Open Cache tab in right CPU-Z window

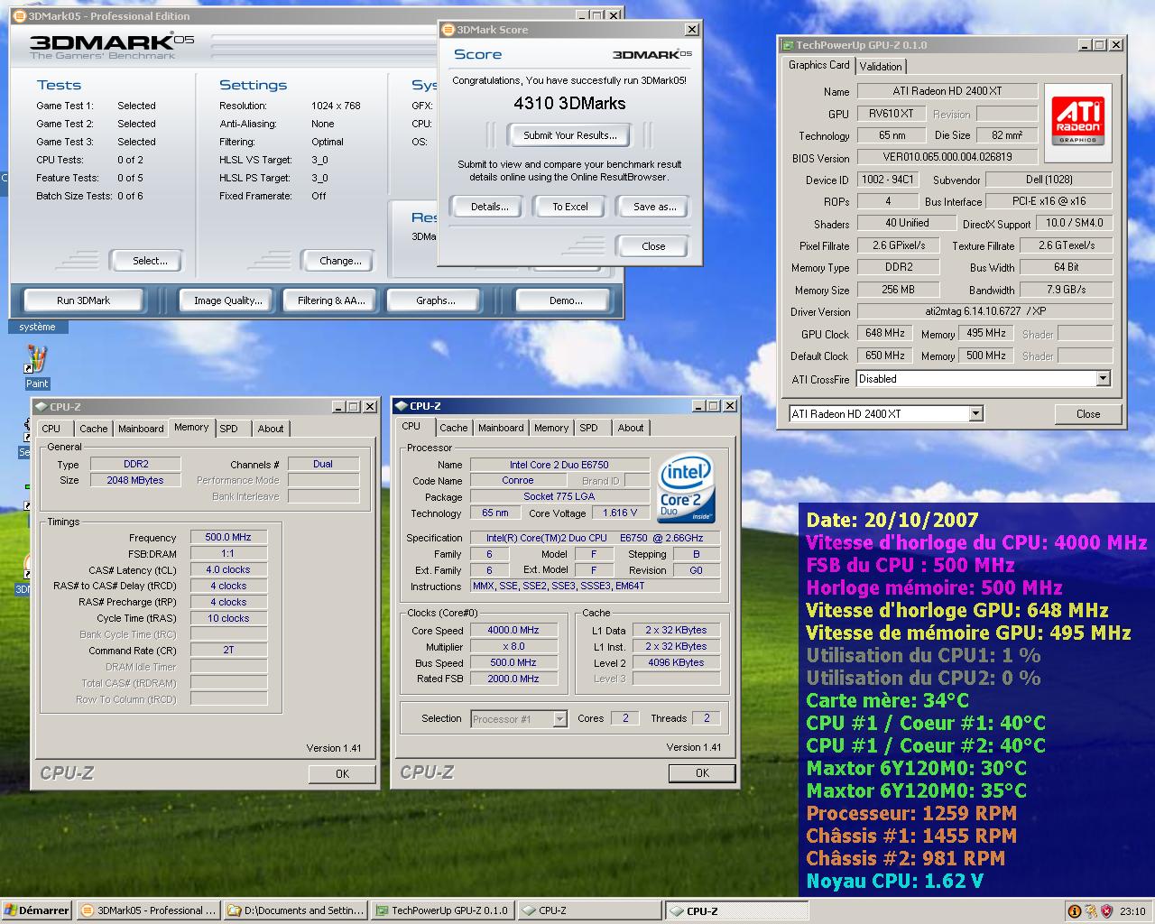[454, 428]
